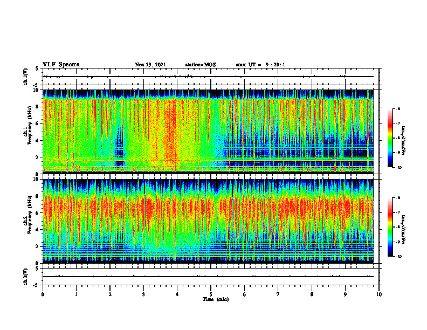Viewport: 427px width, 330px height.
Task: Click the "VLF Spectra" plot title
Action: click(61, 65)
